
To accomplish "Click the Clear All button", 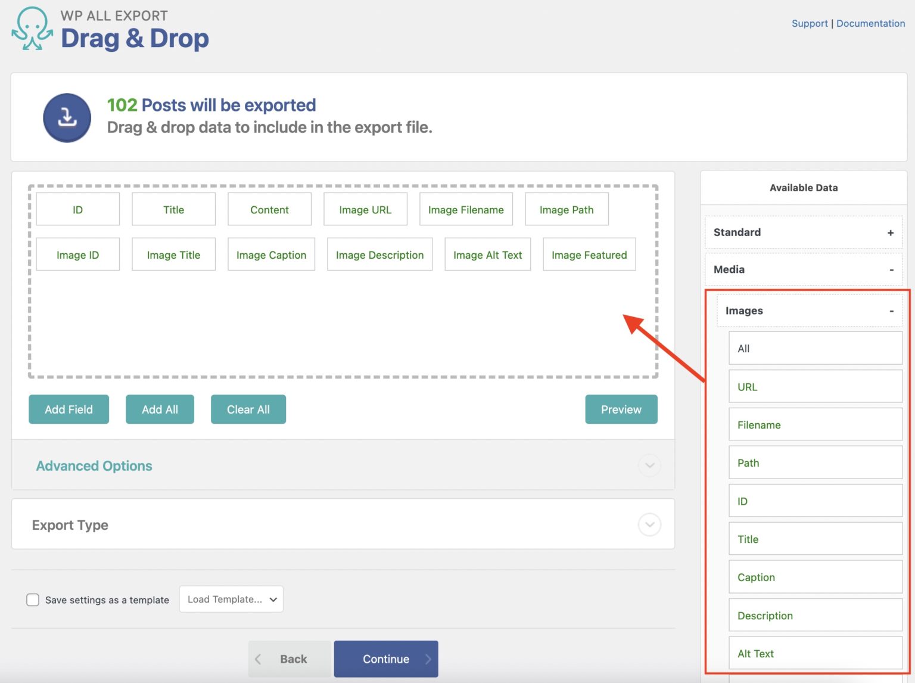I will (x=248, y=409).
